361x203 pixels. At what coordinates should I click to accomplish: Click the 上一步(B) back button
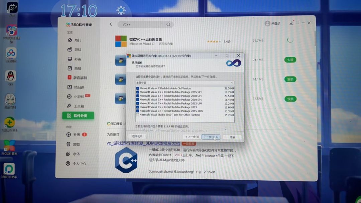(192, 137)
